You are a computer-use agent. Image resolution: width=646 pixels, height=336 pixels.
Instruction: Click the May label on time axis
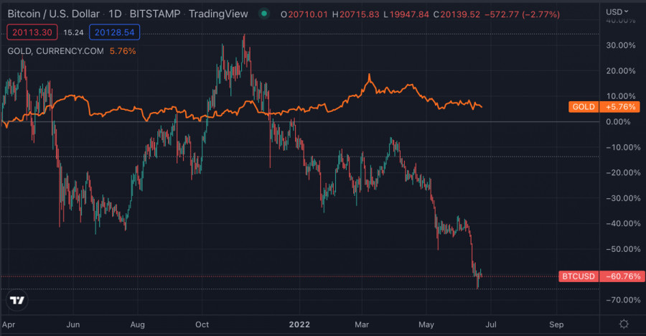point(426,325)
